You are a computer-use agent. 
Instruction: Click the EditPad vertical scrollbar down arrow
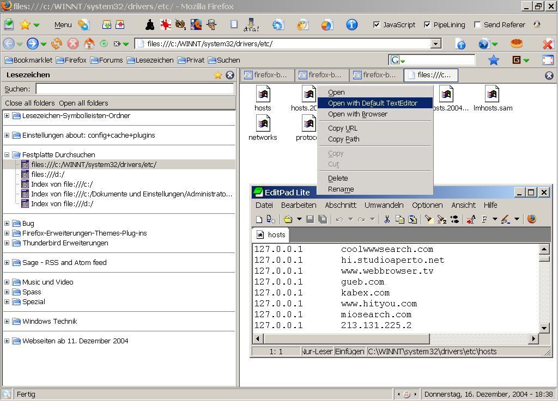pyautogui.click(x=544, y=328)
